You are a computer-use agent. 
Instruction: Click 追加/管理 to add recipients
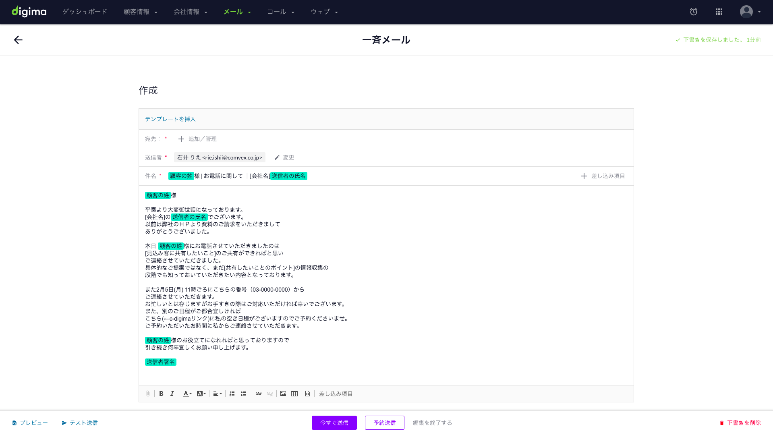pos(203,139)
